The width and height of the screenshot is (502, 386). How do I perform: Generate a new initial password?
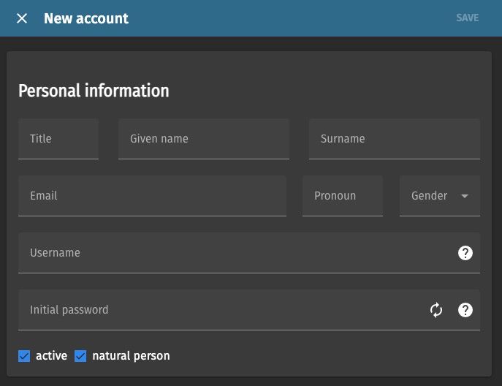[436, 310]
